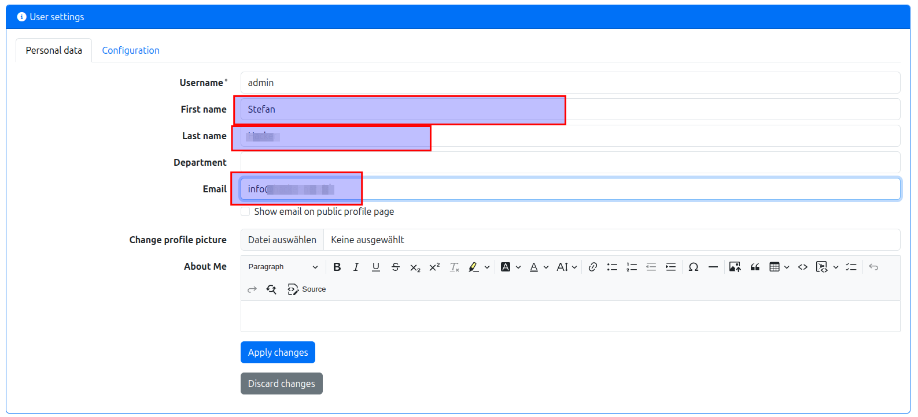Switch to the Configuration tab
Screen dimensions: 918x417
pos(131,50)
